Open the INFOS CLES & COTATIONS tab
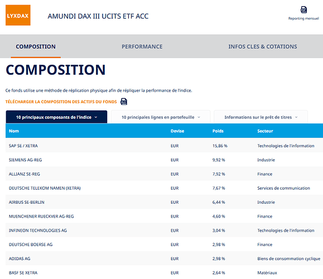323x279 pixels. pyautogui.click(x=263, y=46)
